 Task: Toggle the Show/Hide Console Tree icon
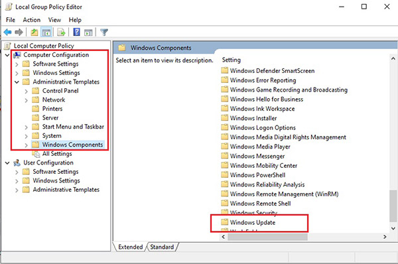pos(46,33)
